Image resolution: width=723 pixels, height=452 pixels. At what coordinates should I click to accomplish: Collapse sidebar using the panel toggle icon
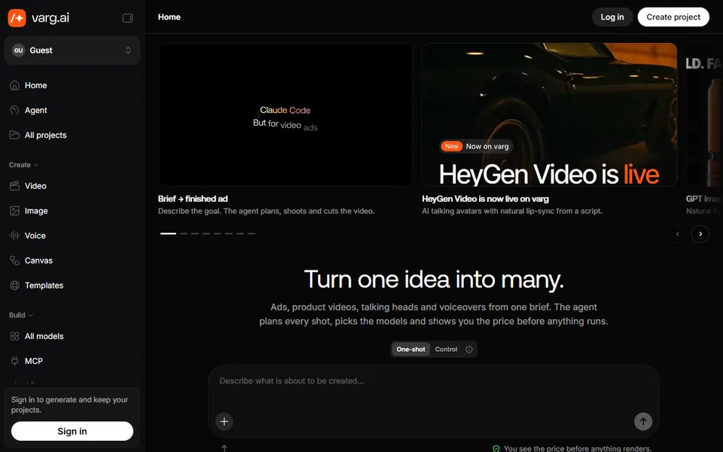(128, 18)
